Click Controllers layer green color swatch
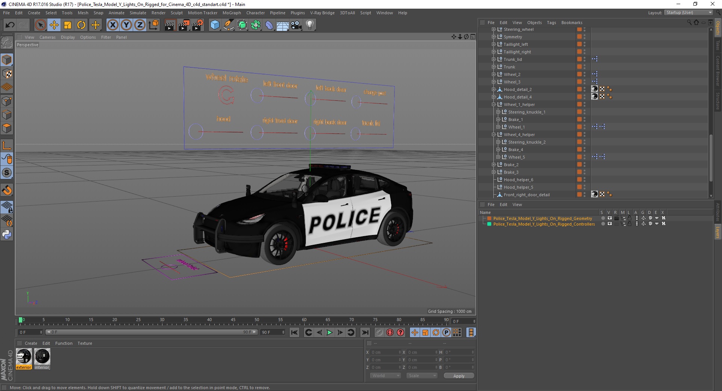This screenshot has height=391, width=722. [489, 224]
